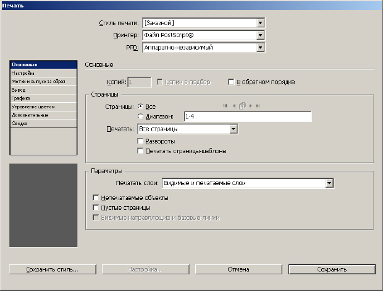Click the pages icon between navigation arrows

click(x=242, y=106)
